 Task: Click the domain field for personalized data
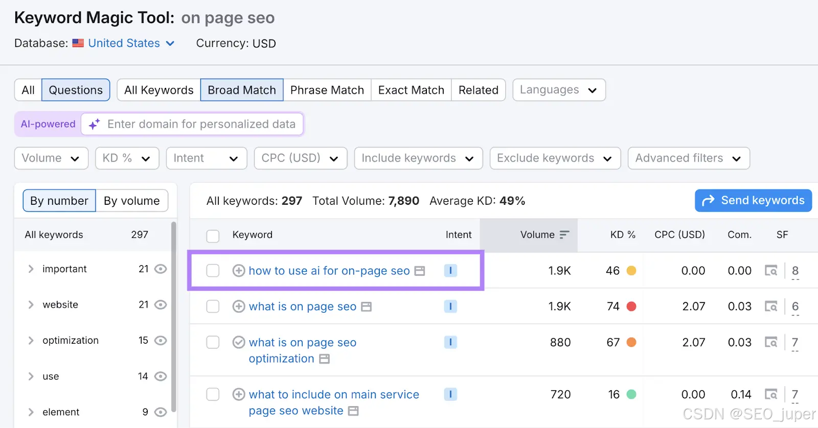(192, 124)
